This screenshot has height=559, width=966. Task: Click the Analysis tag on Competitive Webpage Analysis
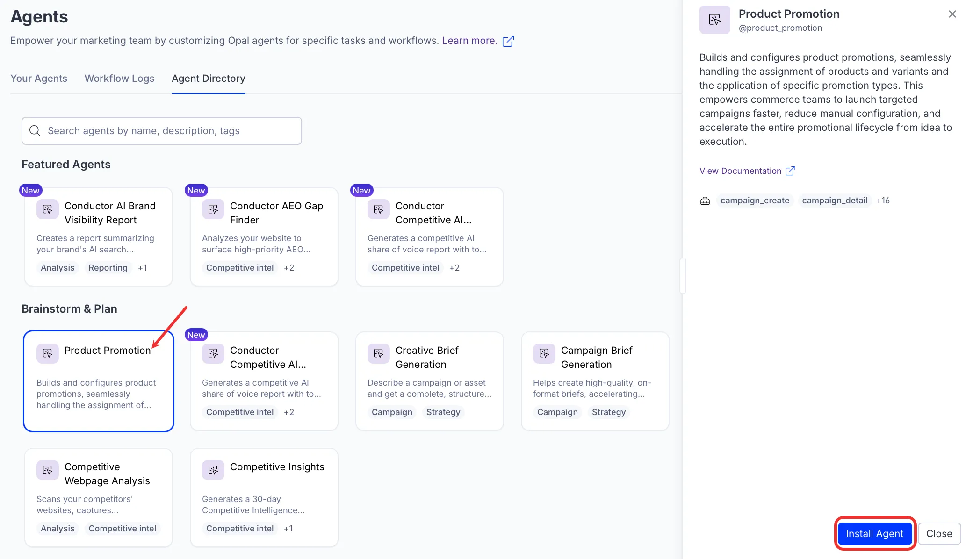click(58, 529)
